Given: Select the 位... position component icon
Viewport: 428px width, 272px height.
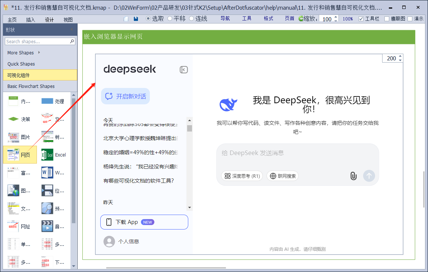Looking at the screenshot, I should pos(47,190).
